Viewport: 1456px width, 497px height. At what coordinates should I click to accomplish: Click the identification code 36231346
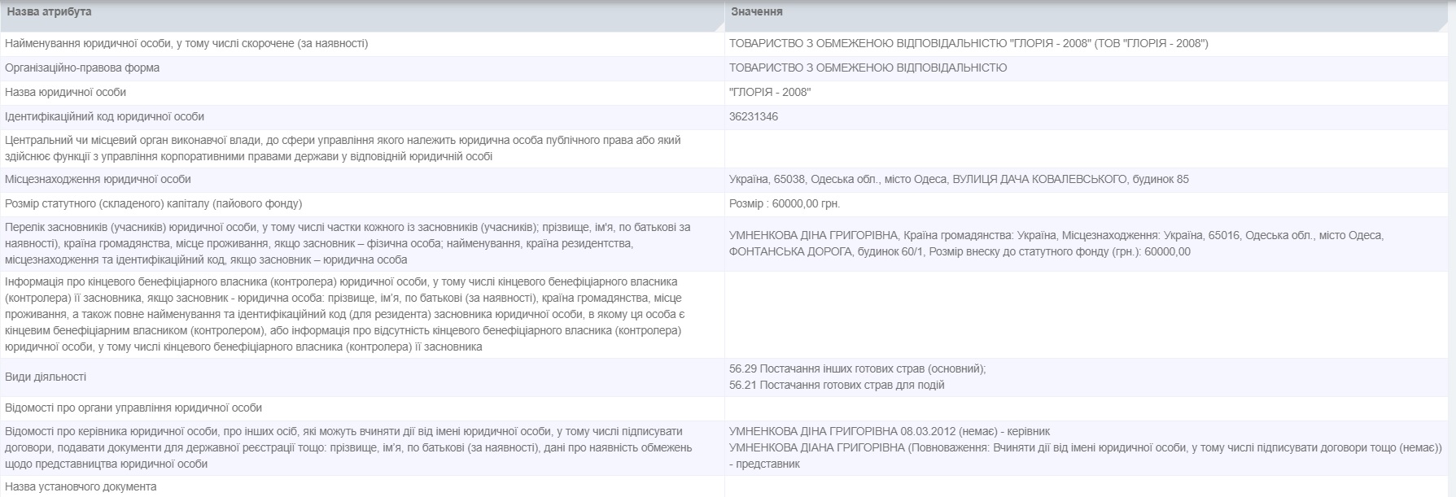pyautogui.click(x=754, y=117)
